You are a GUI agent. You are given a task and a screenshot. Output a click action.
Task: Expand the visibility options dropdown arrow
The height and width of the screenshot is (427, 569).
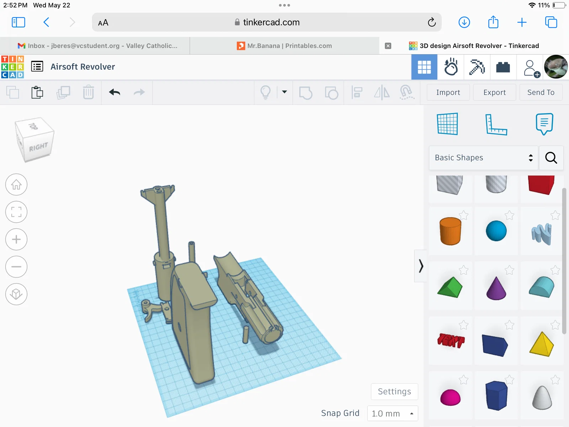pyautogui.click(x=284, y=92)
